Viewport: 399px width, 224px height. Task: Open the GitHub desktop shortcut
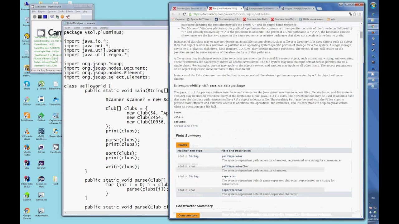pyautogui.click(x=41, y=149)
